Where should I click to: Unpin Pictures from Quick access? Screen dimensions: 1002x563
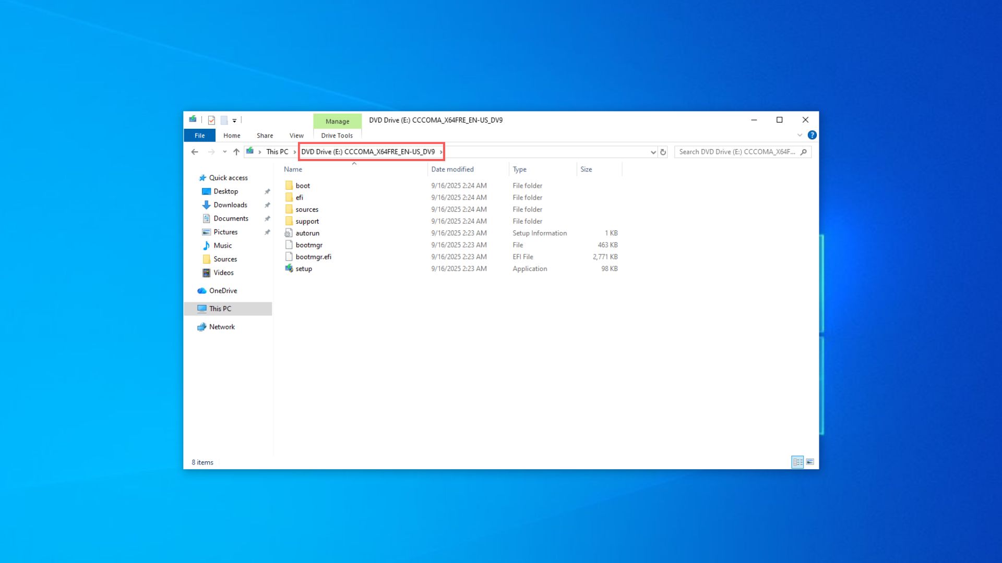click(267, 232)
